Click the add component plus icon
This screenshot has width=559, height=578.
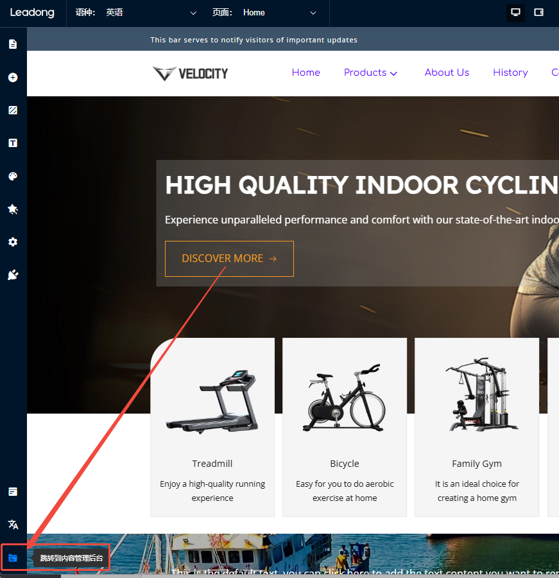click(13, 78)
